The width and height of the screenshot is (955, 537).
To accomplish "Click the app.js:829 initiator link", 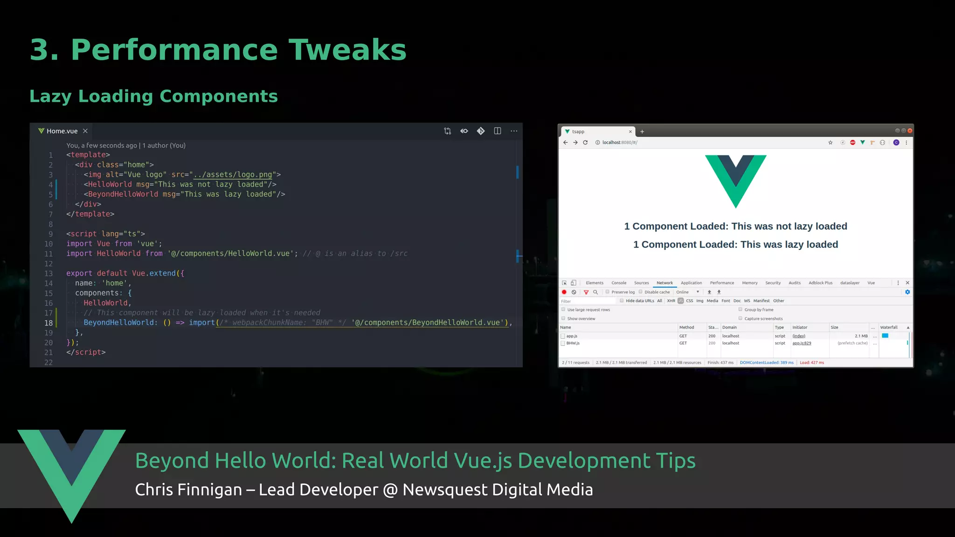I will (802, 343).
